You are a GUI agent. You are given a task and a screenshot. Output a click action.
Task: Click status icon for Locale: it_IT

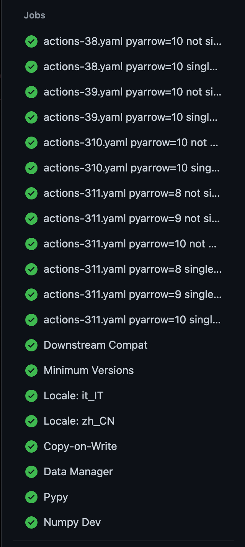(x=31, y=396)
